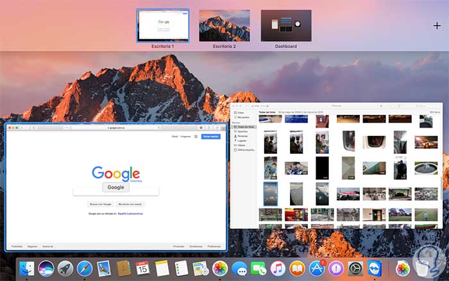Click the Español (Latinoamérica) language link
The image size is (449, 281).
[x=130, y=214]
